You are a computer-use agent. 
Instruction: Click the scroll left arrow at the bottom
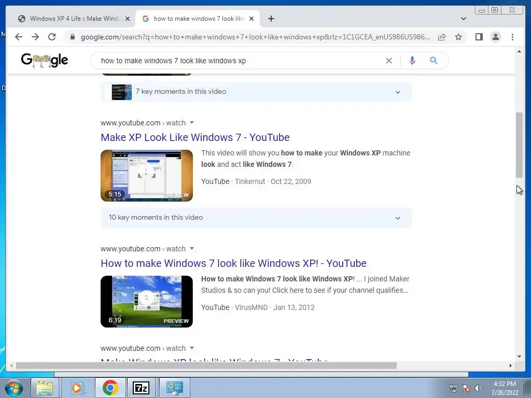tap(11, 365)
